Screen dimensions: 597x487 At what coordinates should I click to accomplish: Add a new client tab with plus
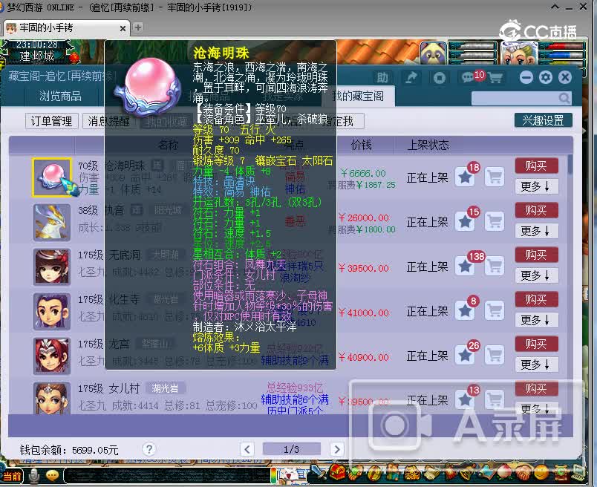point(138,27)
